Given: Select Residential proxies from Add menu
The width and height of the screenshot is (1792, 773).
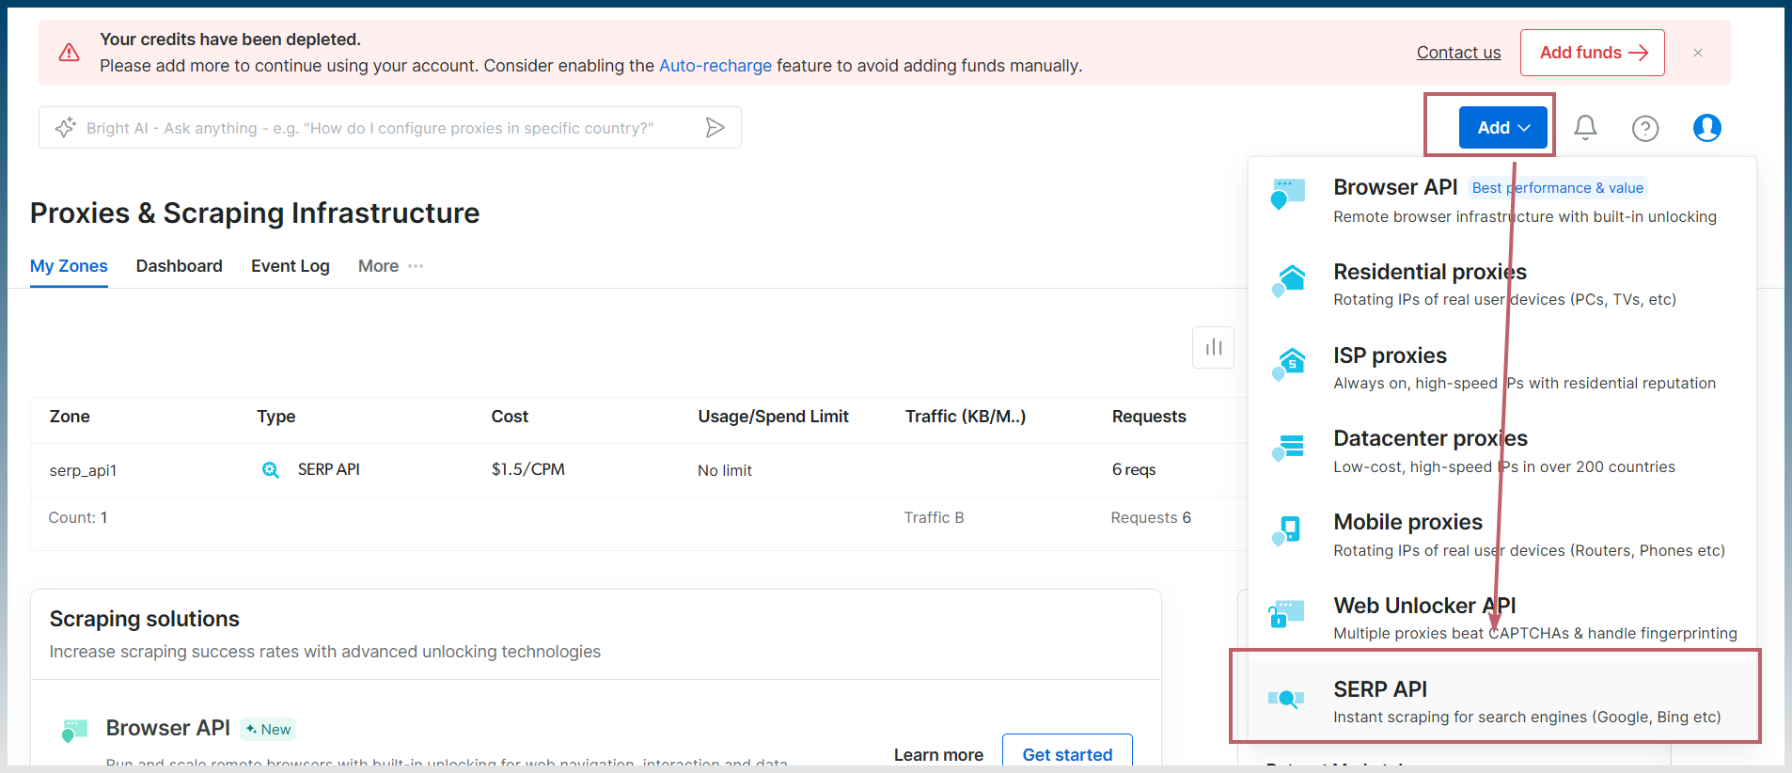Looking at the screenshot, I should tap(1502, 284).
